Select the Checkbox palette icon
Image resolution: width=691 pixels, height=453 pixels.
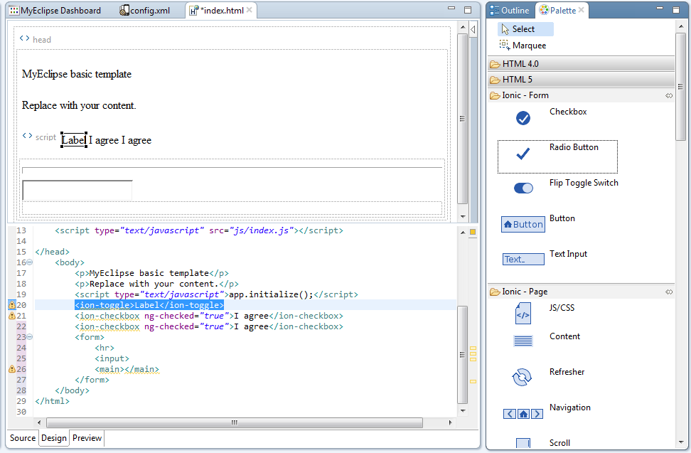[523, 118]
